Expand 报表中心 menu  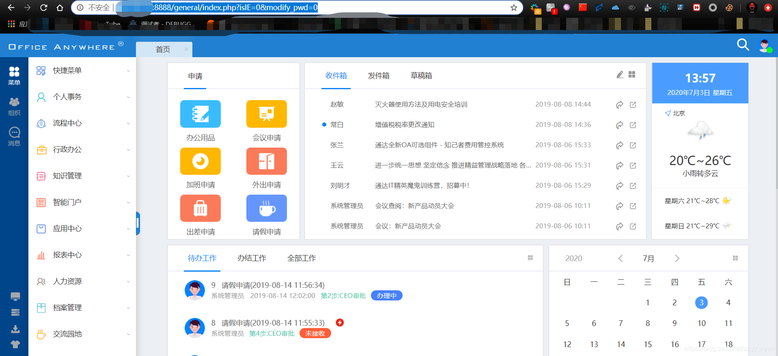tap(82, 255)
